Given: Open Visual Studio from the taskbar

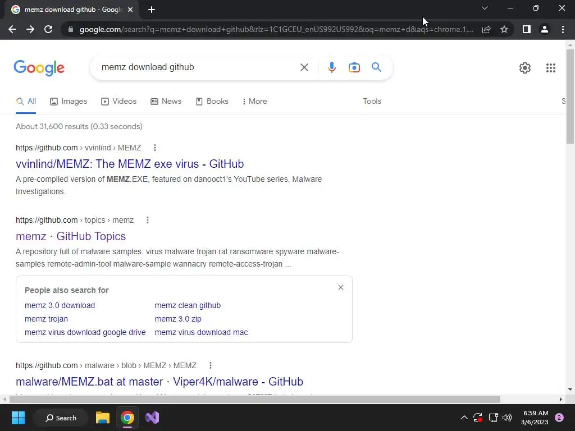Looking at the screenshot, I should click(x=152, y=418).
